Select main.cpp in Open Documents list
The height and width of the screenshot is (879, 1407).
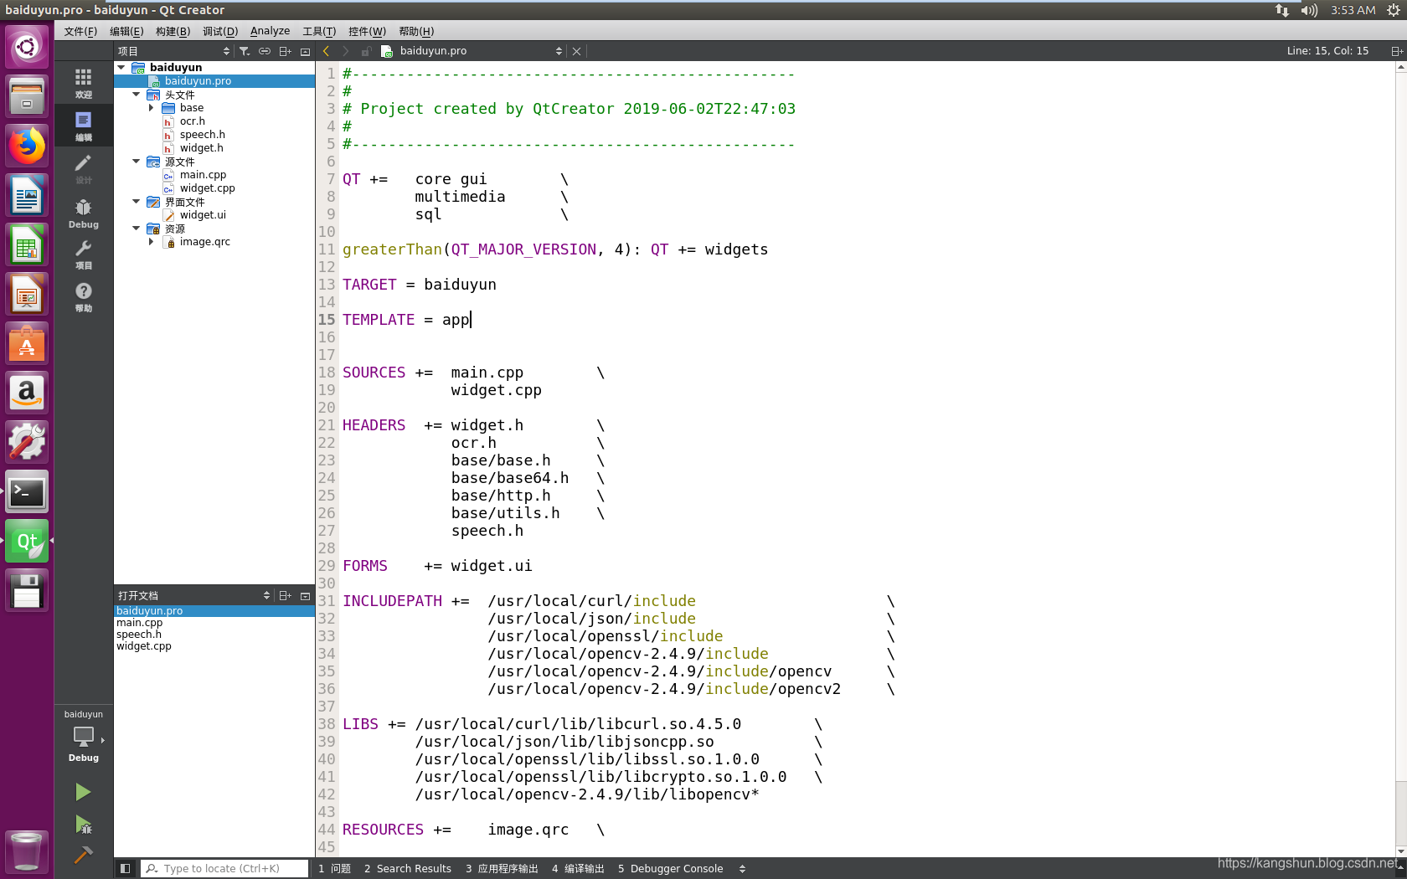(x=140, y=623)
